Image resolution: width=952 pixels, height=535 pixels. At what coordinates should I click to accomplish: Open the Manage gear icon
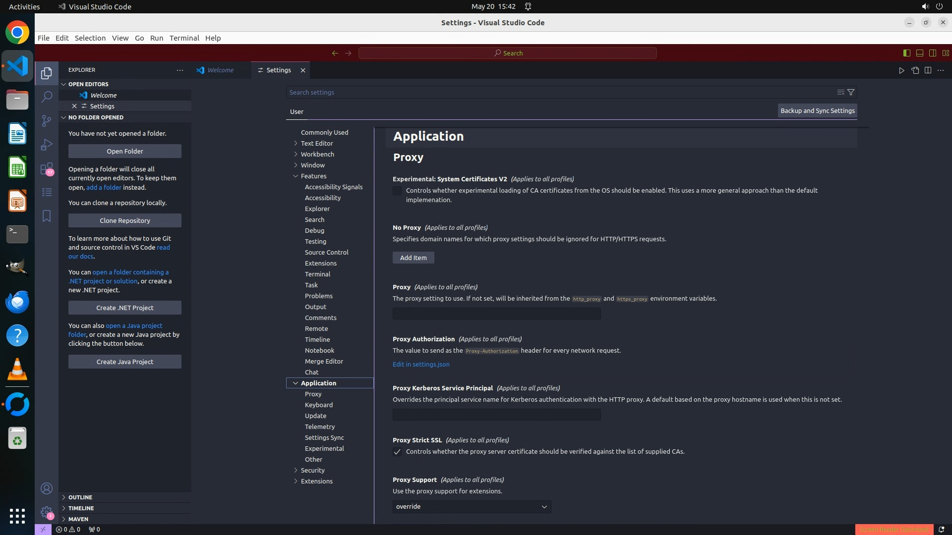click(47, 512)
